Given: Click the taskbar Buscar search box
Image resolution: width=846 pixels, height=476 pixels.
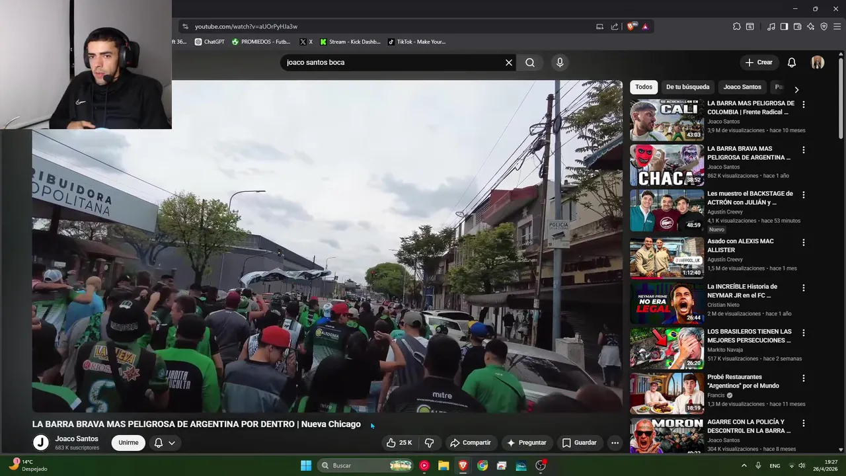Looking at the screenshot, I should tap(365, 465).
